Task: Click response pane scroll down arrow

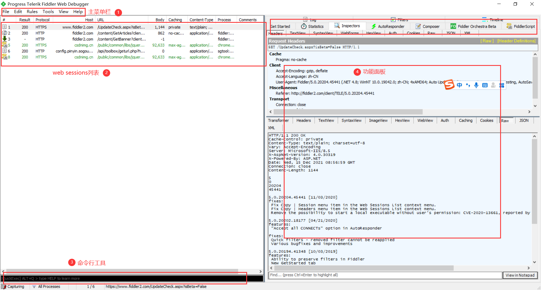Action: 534,262
